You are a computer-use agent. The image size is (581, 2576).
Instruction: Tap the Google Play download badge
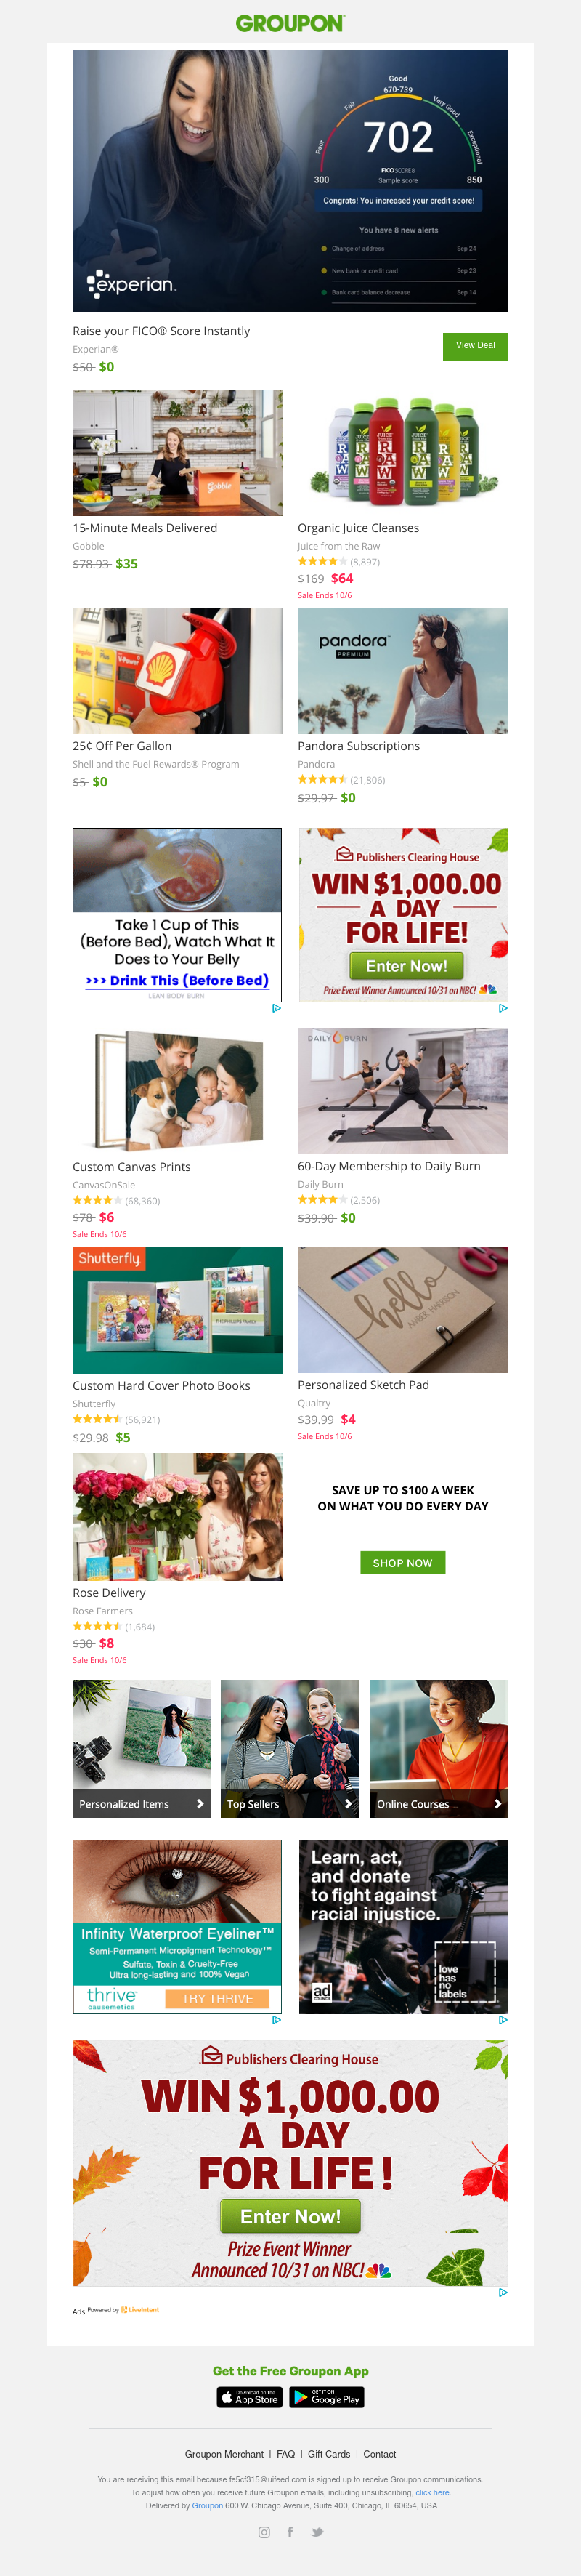tap(327, 2397)
